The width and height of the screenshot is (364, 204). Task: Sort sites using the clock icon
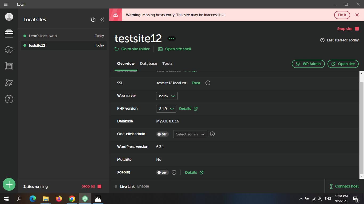click(93, 20)
